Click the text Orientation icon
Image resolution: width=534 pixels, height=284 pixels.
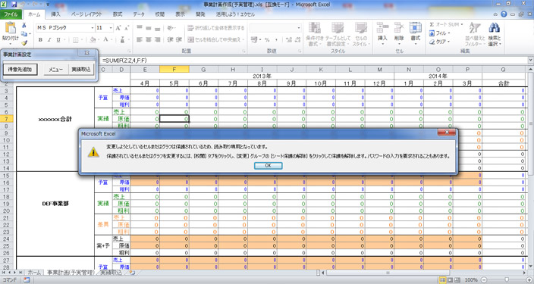[x=170, y=28]
